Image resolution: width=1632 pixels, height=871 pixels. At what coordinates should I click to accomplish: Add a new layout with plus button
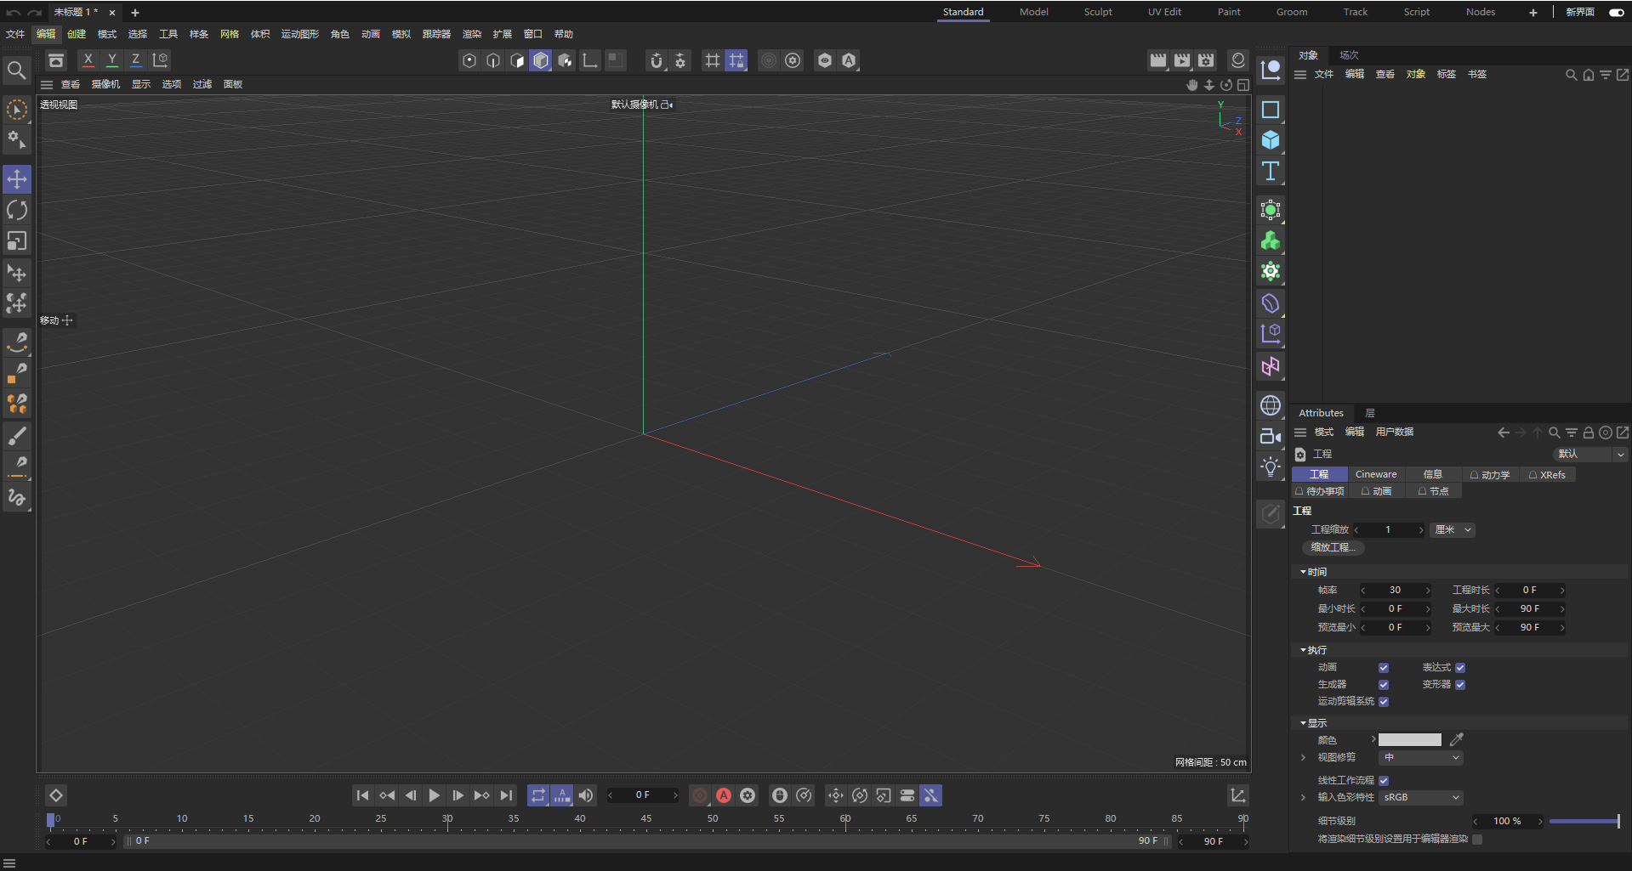point(1533,12)
